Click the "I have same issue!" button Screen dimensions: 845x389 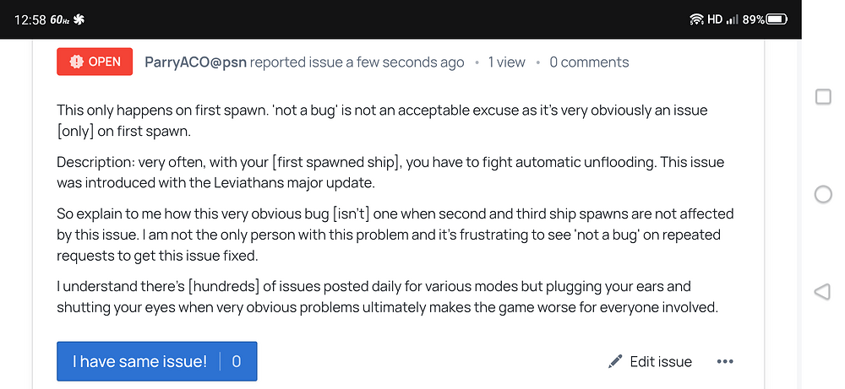139,361
